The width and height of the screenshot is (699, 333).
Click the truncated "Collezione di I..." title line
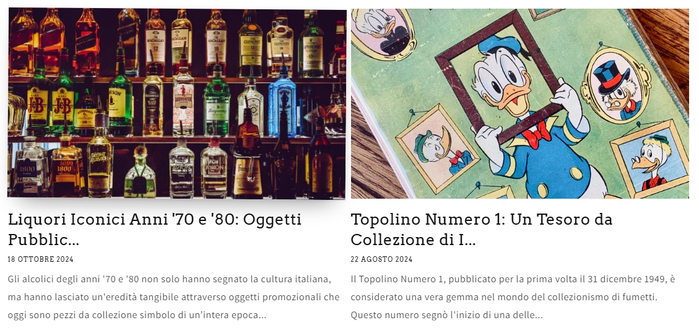[x=413, y=240]
